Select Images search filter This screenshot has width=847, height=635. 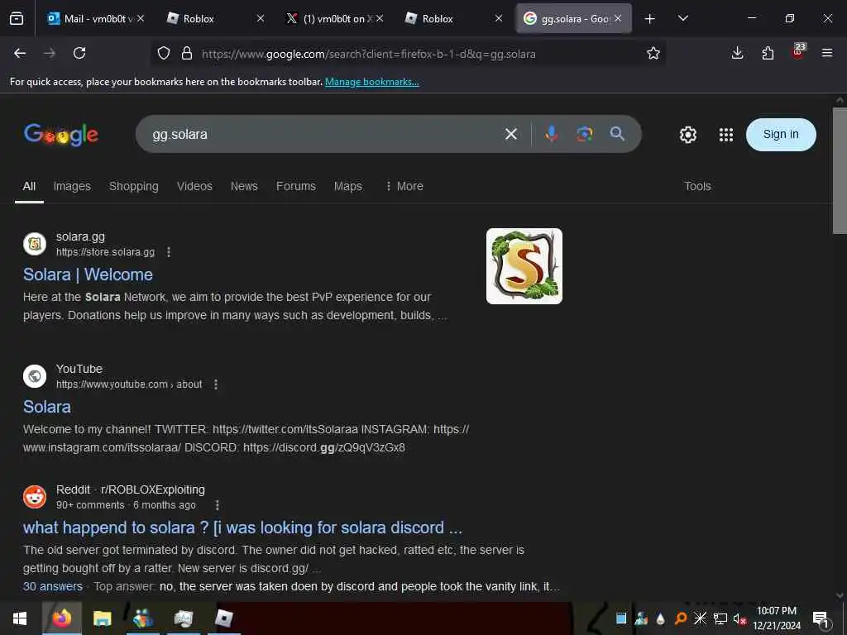click(x=72, y=186)
